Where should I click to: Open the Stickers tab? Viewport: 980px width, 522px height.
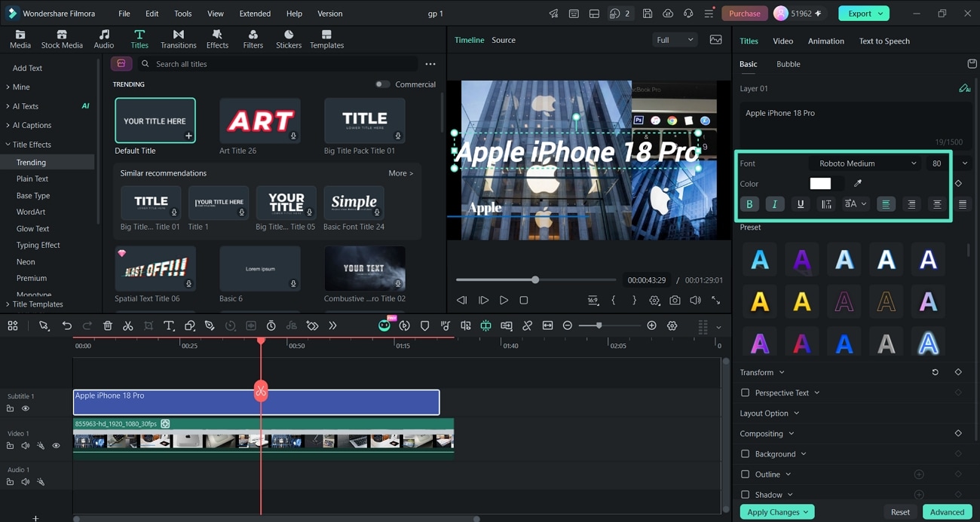(x=289, y=39)
